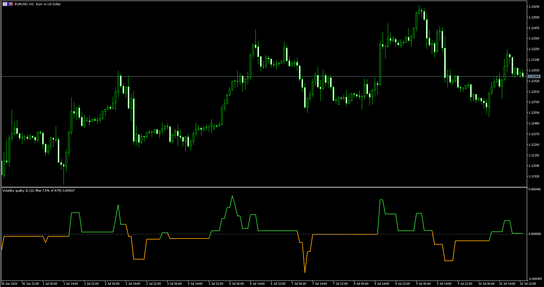Click the 3 Jul 22:00 time label
The width and height of the screenshot is (544, 287).
pyautogui.click(x=216, y=284)
